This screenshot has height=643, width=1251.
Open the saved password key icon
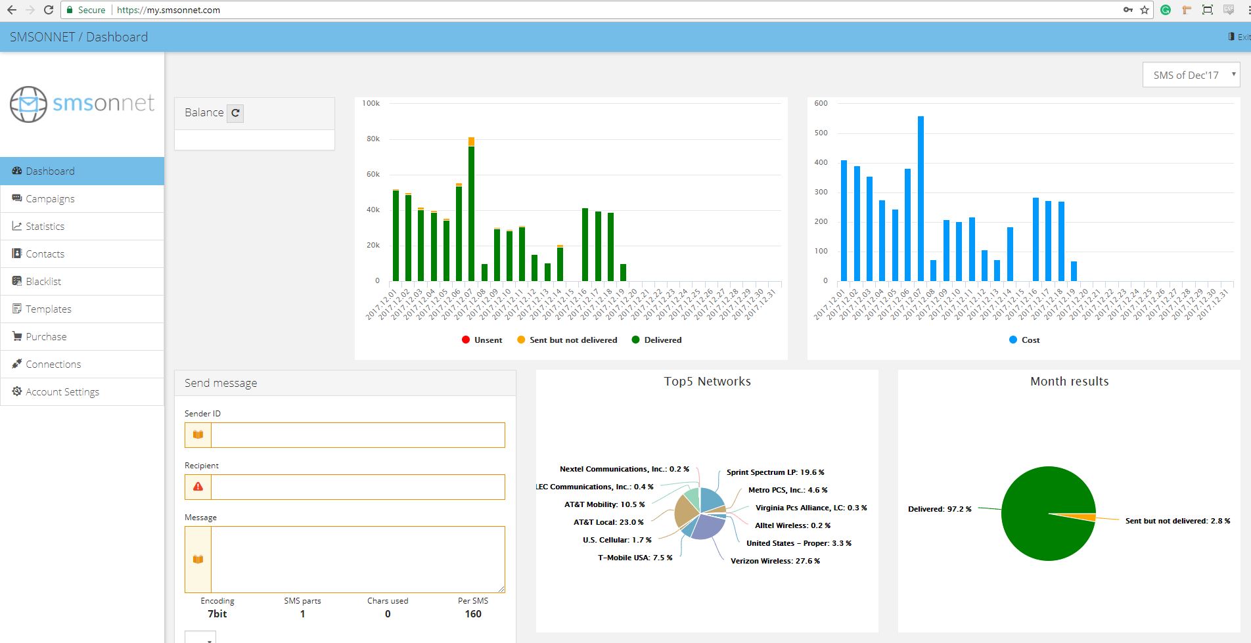coord(1128,10)
